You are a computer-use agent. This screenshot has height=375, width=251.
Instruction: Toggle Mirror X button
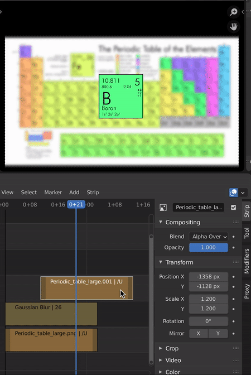199,333
